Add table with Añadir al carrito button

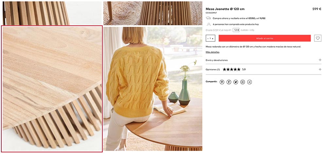(x=265, y=38)
